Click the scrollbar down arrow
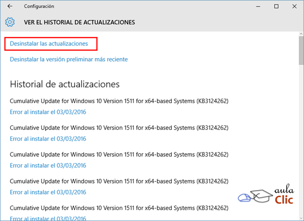304x221 pixels. (300, 217)
